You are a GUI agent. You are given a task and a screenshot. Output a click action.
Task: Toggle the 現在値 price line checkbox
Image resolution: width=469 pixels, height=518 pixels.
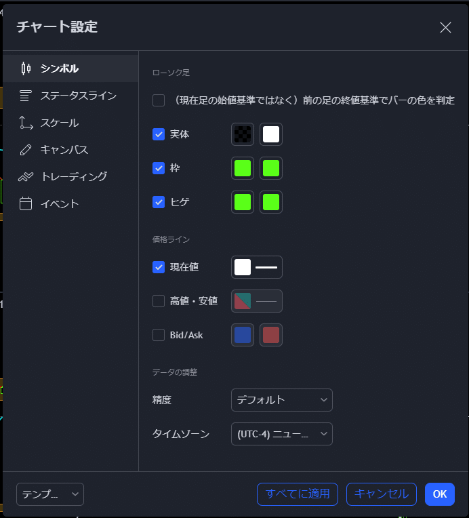tap(159, 267)
